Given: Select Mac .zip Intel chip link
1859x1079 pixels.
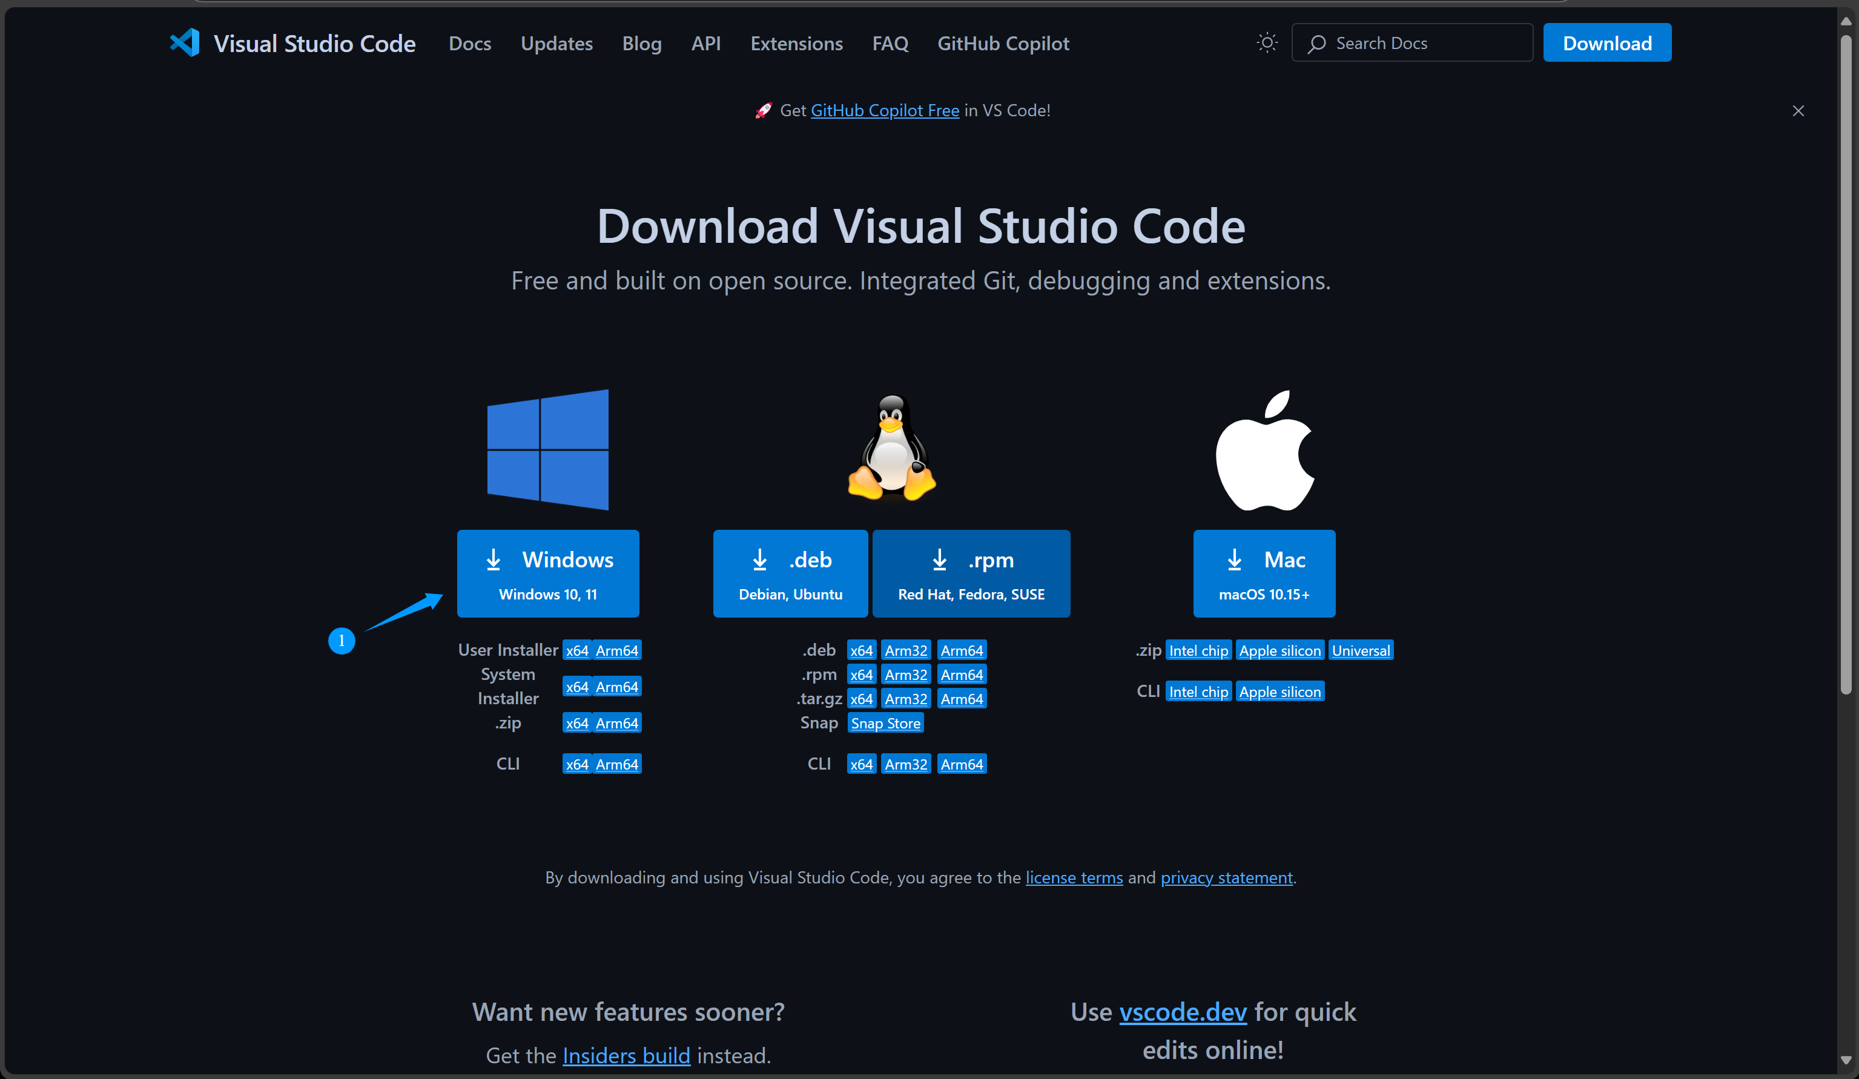Looking at the screenshot, I should [1199, 650].
